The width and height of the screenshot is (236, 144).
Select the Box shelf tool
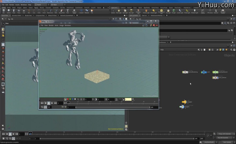point(4,11)
